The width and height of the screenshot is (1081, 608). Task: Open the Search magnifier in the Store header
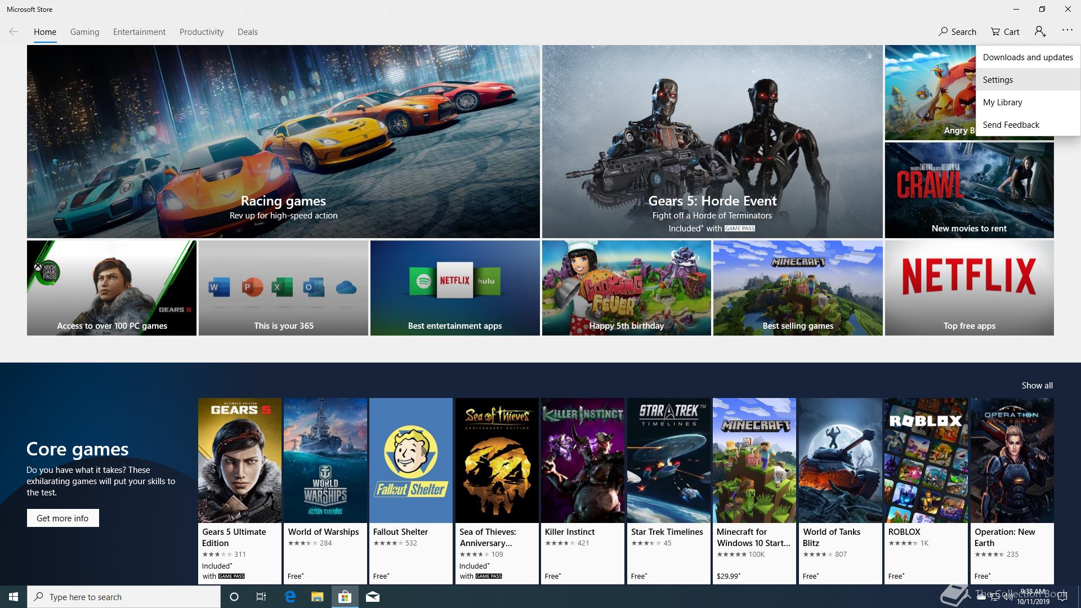coord(957,32)
